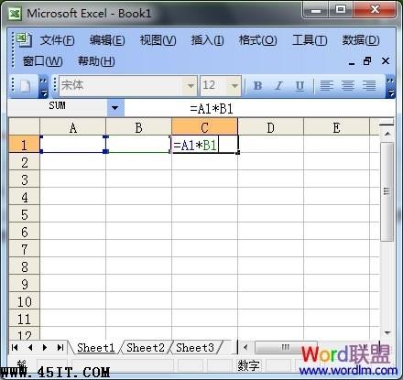This screenshot has height=380, width=403.
Task: Restore the workbook document window
Action: [x=367, y=61]
